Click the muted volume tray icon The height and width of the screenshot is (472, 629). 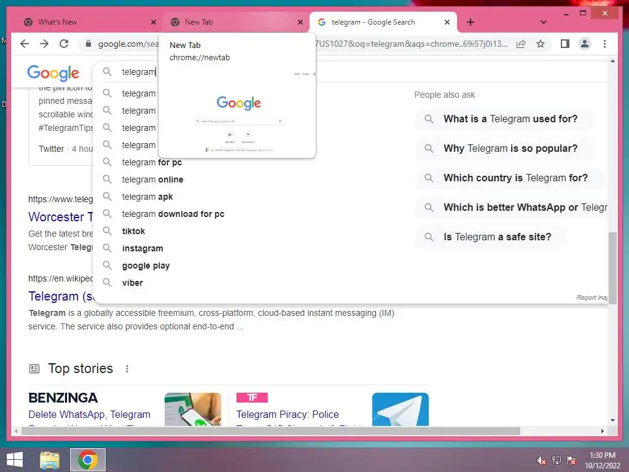[x=541, y=460]
